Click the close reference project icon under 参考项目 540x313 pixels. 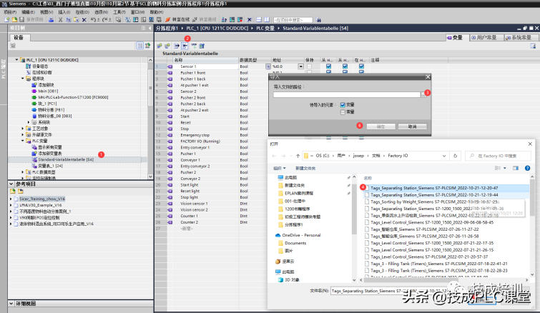(21, 191)
